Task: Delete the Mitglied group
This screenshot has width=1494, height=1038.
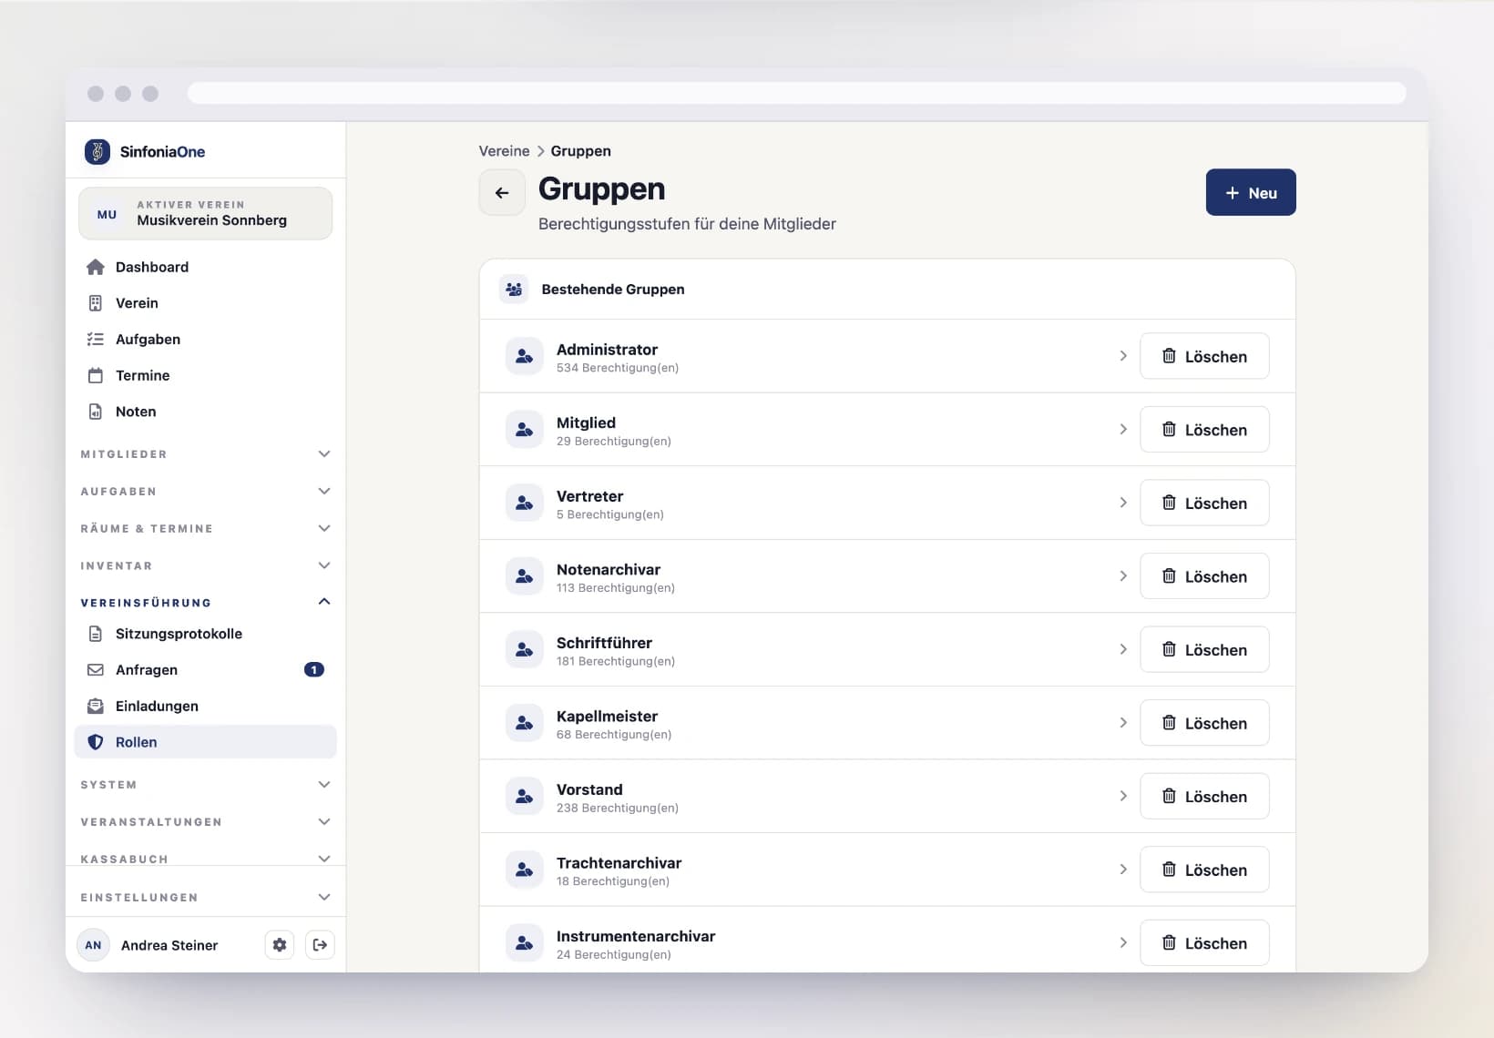Action: (x=1204, y=430)
